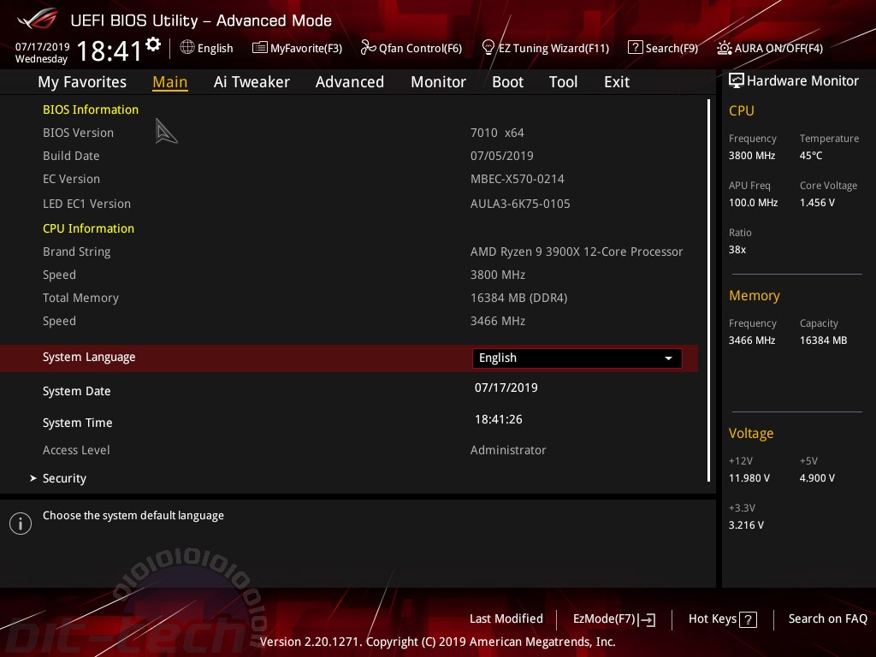The height and width of the screenshot is (657, 876).
Task: Click the settings gear next to the clock
Action: pos(153,44)
